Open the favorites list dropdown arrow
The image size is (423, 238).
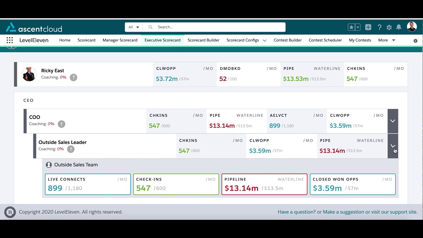[358, 27]
